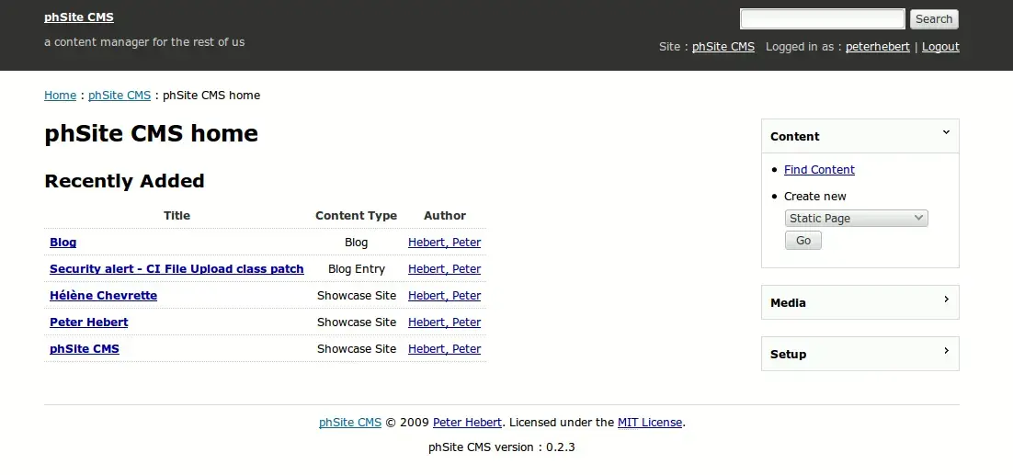Click the 'phSite CMS home' page heading
The image size is (1013, 475).
point(151,133)
